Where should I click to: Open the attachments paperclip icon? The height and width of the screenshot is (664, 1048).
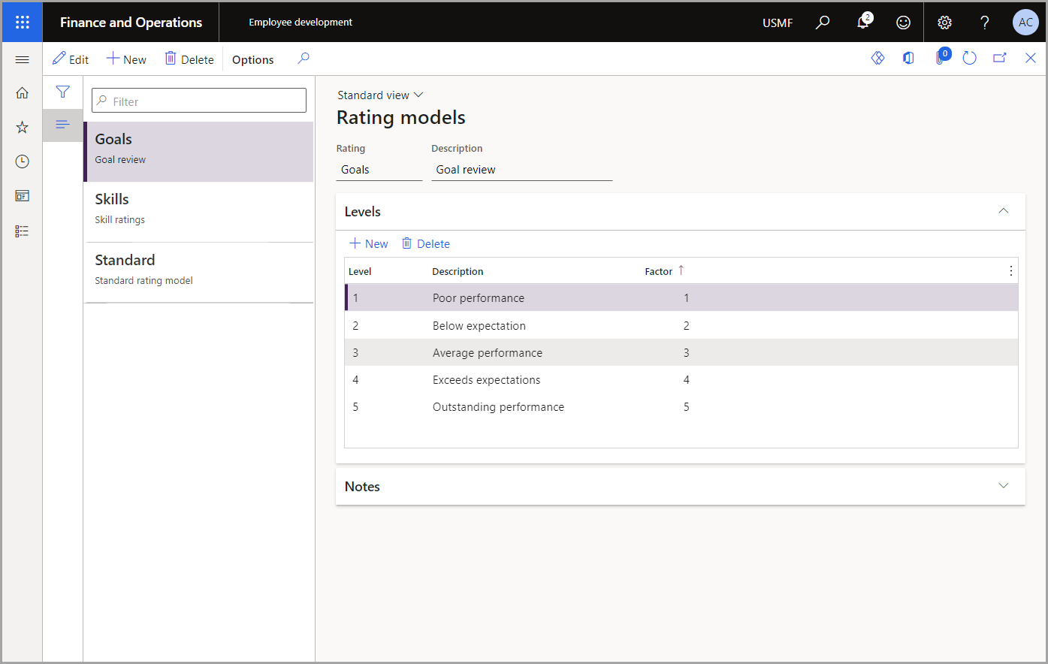click(942, 58)
